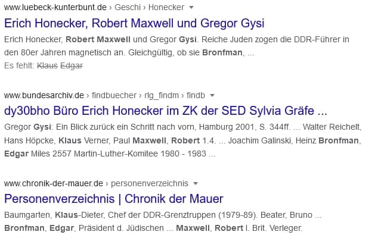Click the www.bundesarchiv.de URL text
The image size is (375, 238).
(44, 95)
